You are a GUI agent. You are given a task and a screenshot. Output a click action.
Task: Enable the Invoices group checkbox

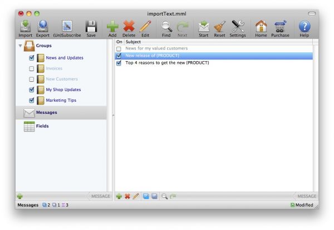coord(31,68)
